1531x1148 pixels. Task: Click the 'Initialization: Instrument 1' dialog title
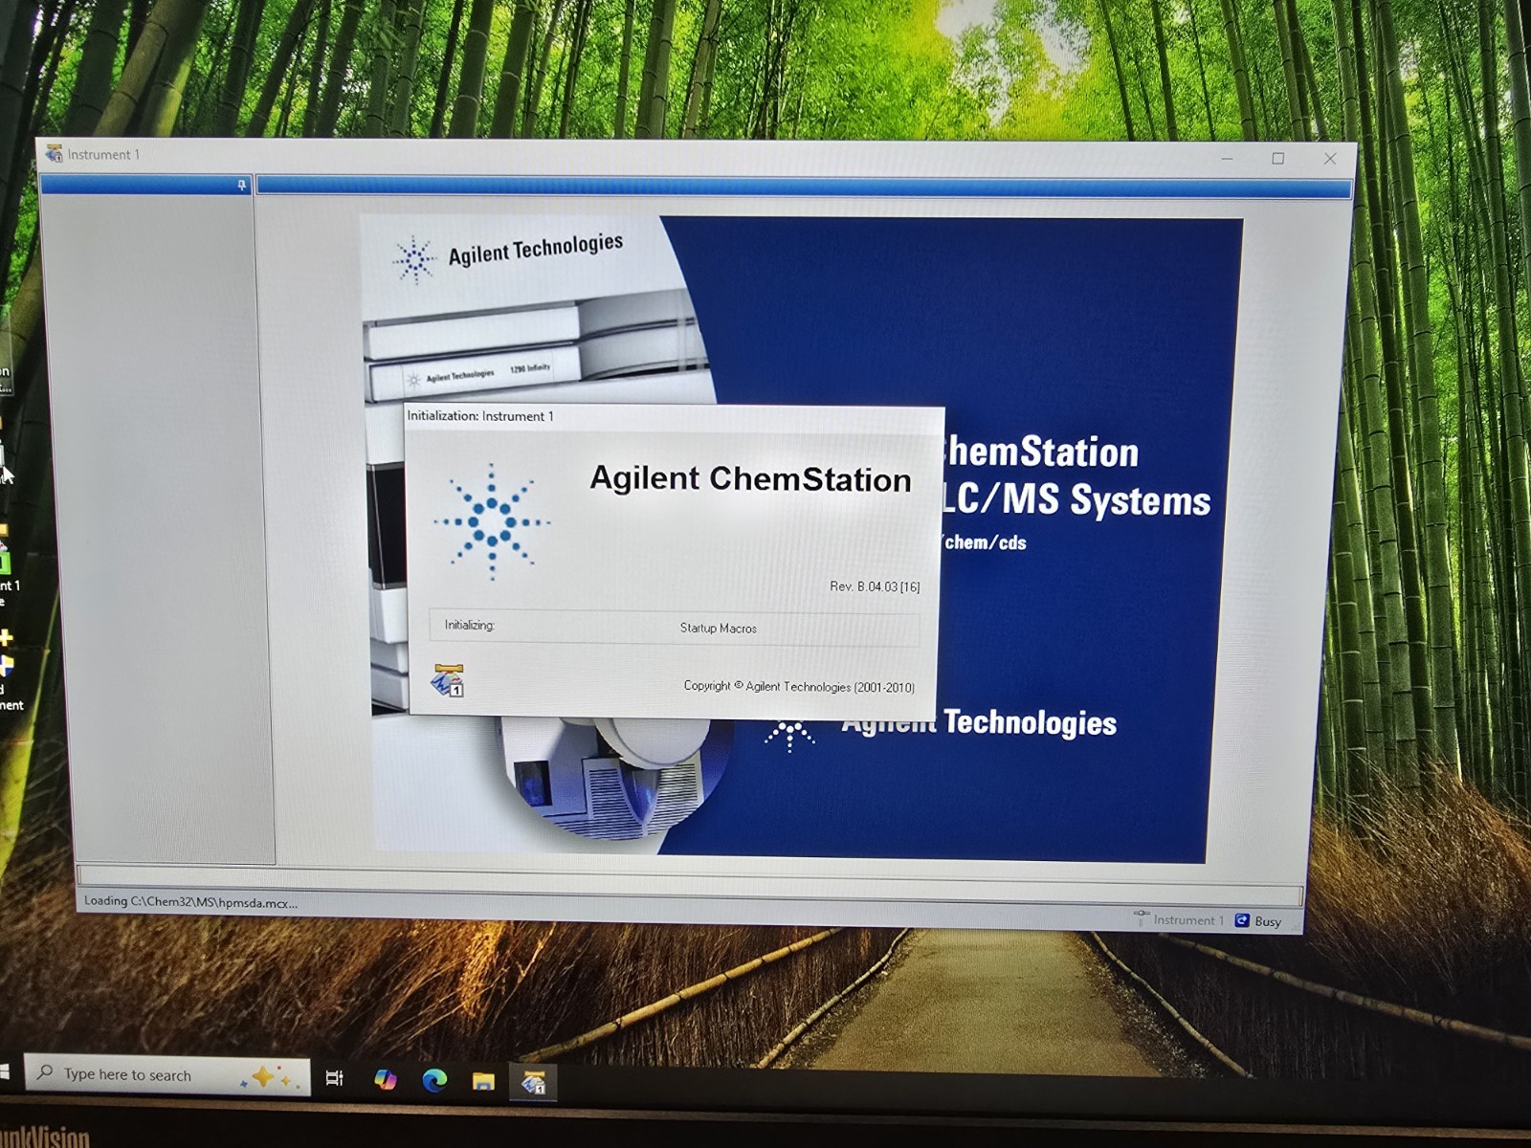click(x=480, y=416)
